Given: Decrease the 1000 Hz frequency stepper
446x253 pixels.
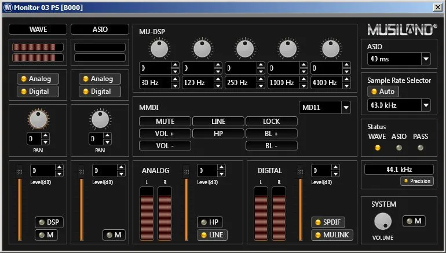Looking at the screenshot, I should pos(304,86).
